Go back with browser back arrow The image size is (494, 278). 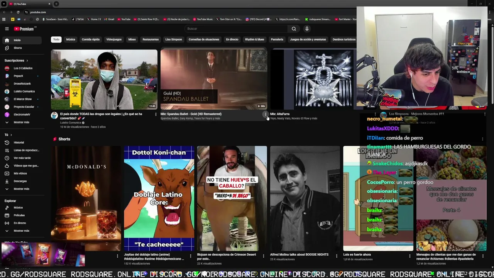click(x=4, y=12)
